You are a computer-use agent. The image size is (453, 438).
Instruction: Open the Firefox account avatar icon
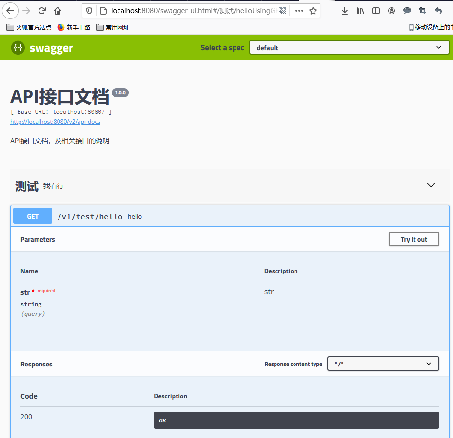(x=392, y=11)
